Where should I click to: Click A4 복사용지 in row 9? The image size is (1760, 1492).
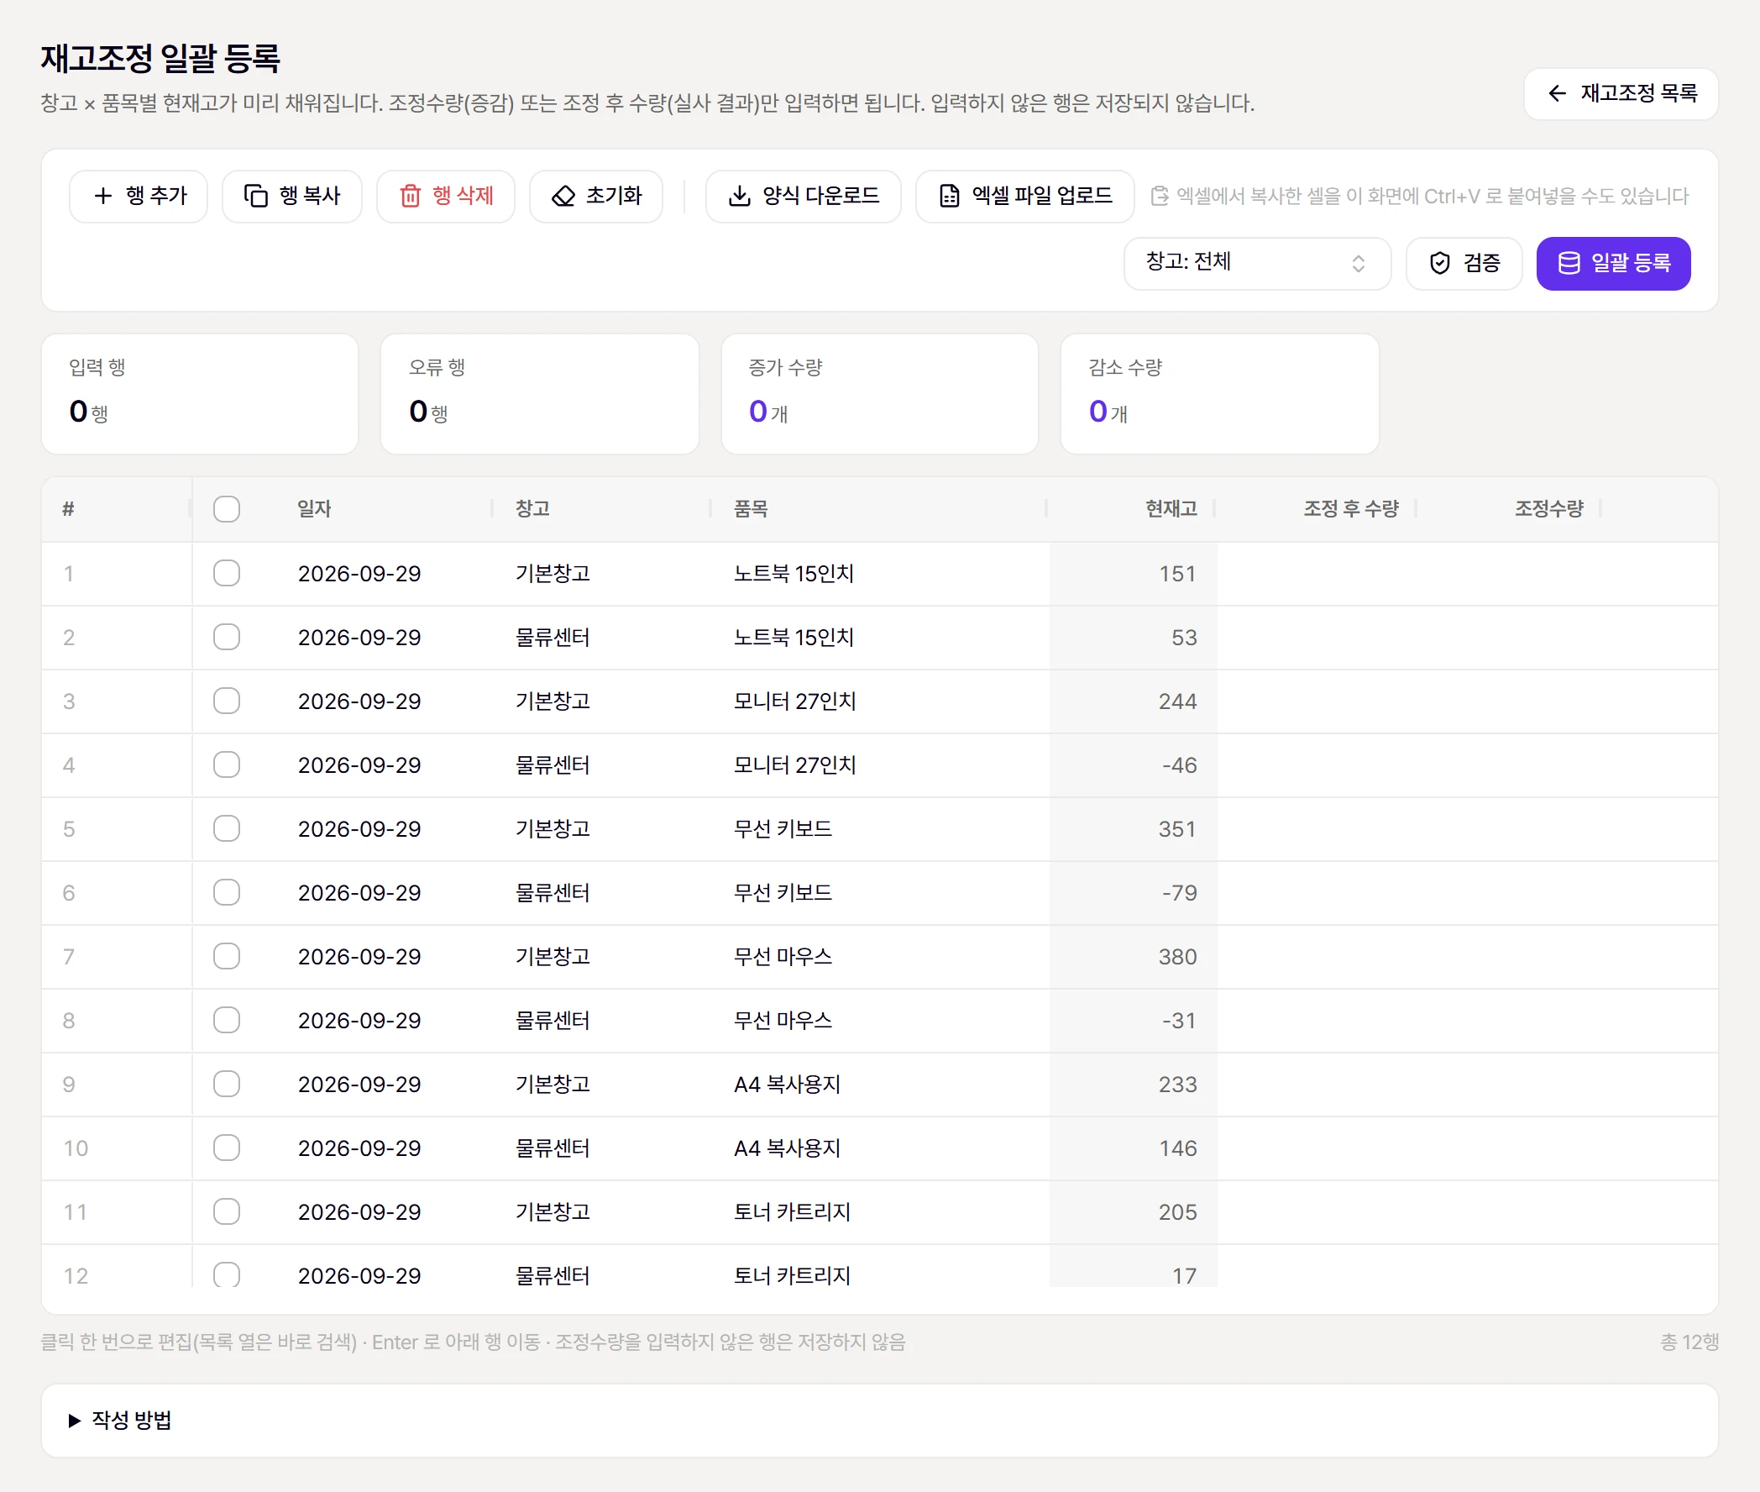click(x=787, y=1085)
